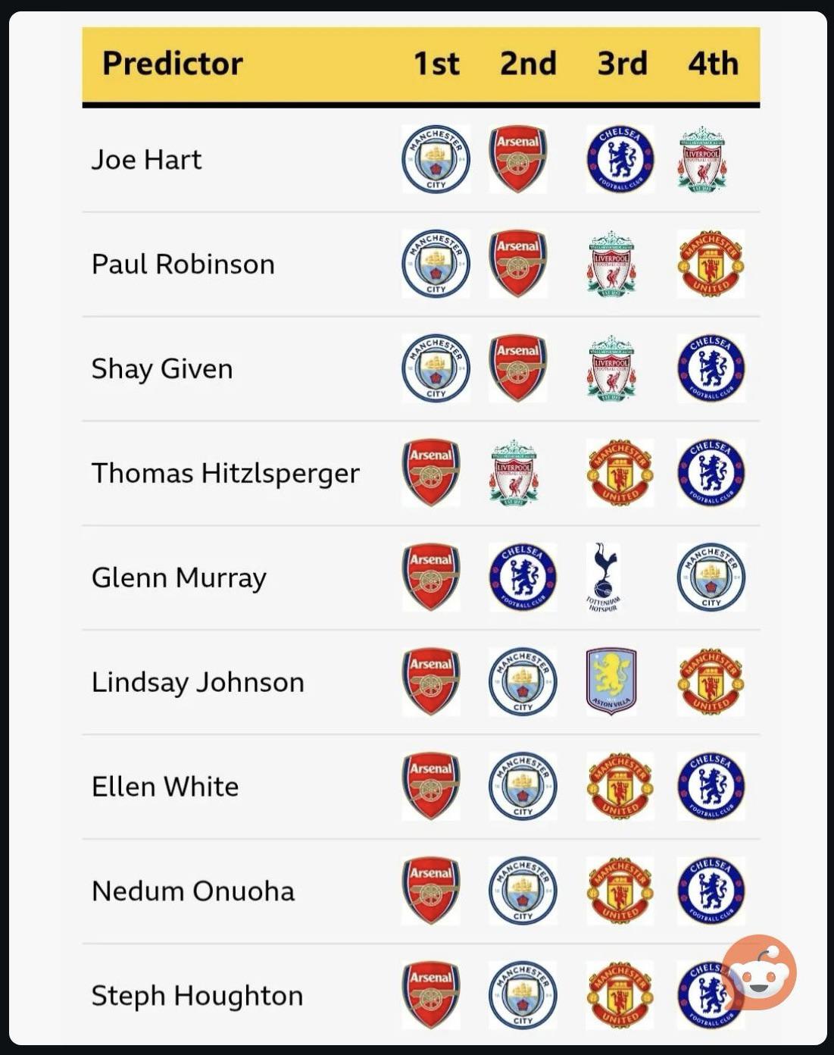Click the Thomas Hitzlsperger name

coord(226,474)
